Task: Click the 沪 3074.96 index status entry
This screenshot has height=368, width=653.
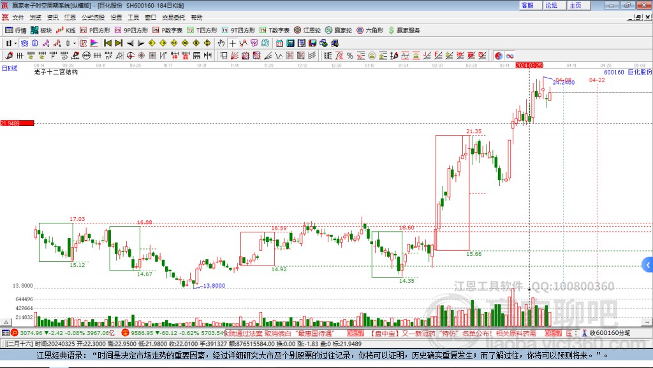Action: tap(62, 332)
